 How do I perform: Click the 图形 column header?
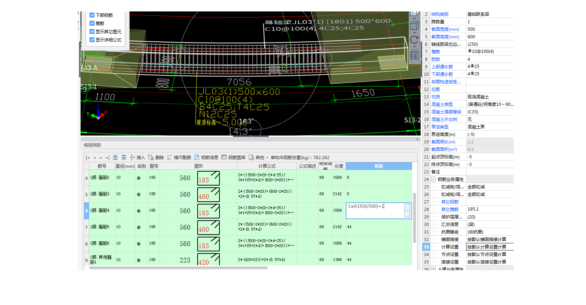point(199,166)
